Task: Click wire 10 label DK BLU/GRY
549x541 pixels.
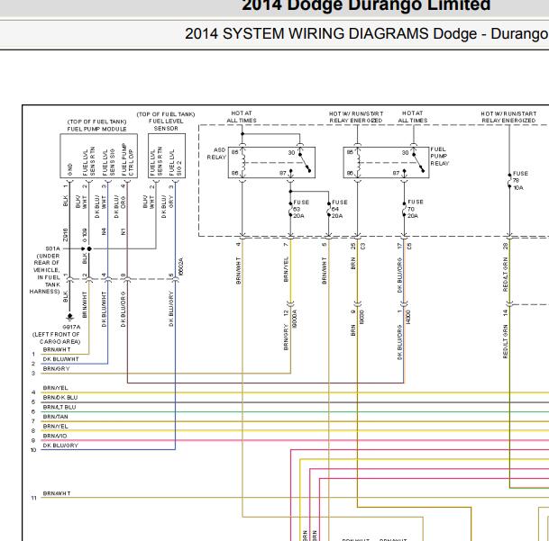Action: coord(60,446)
